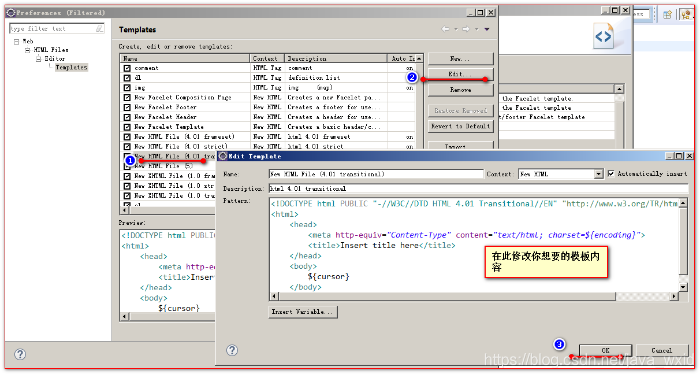Click the <title>Insert title here</title> line in Pattern
The image size is (700, 374).
[382, 245]
